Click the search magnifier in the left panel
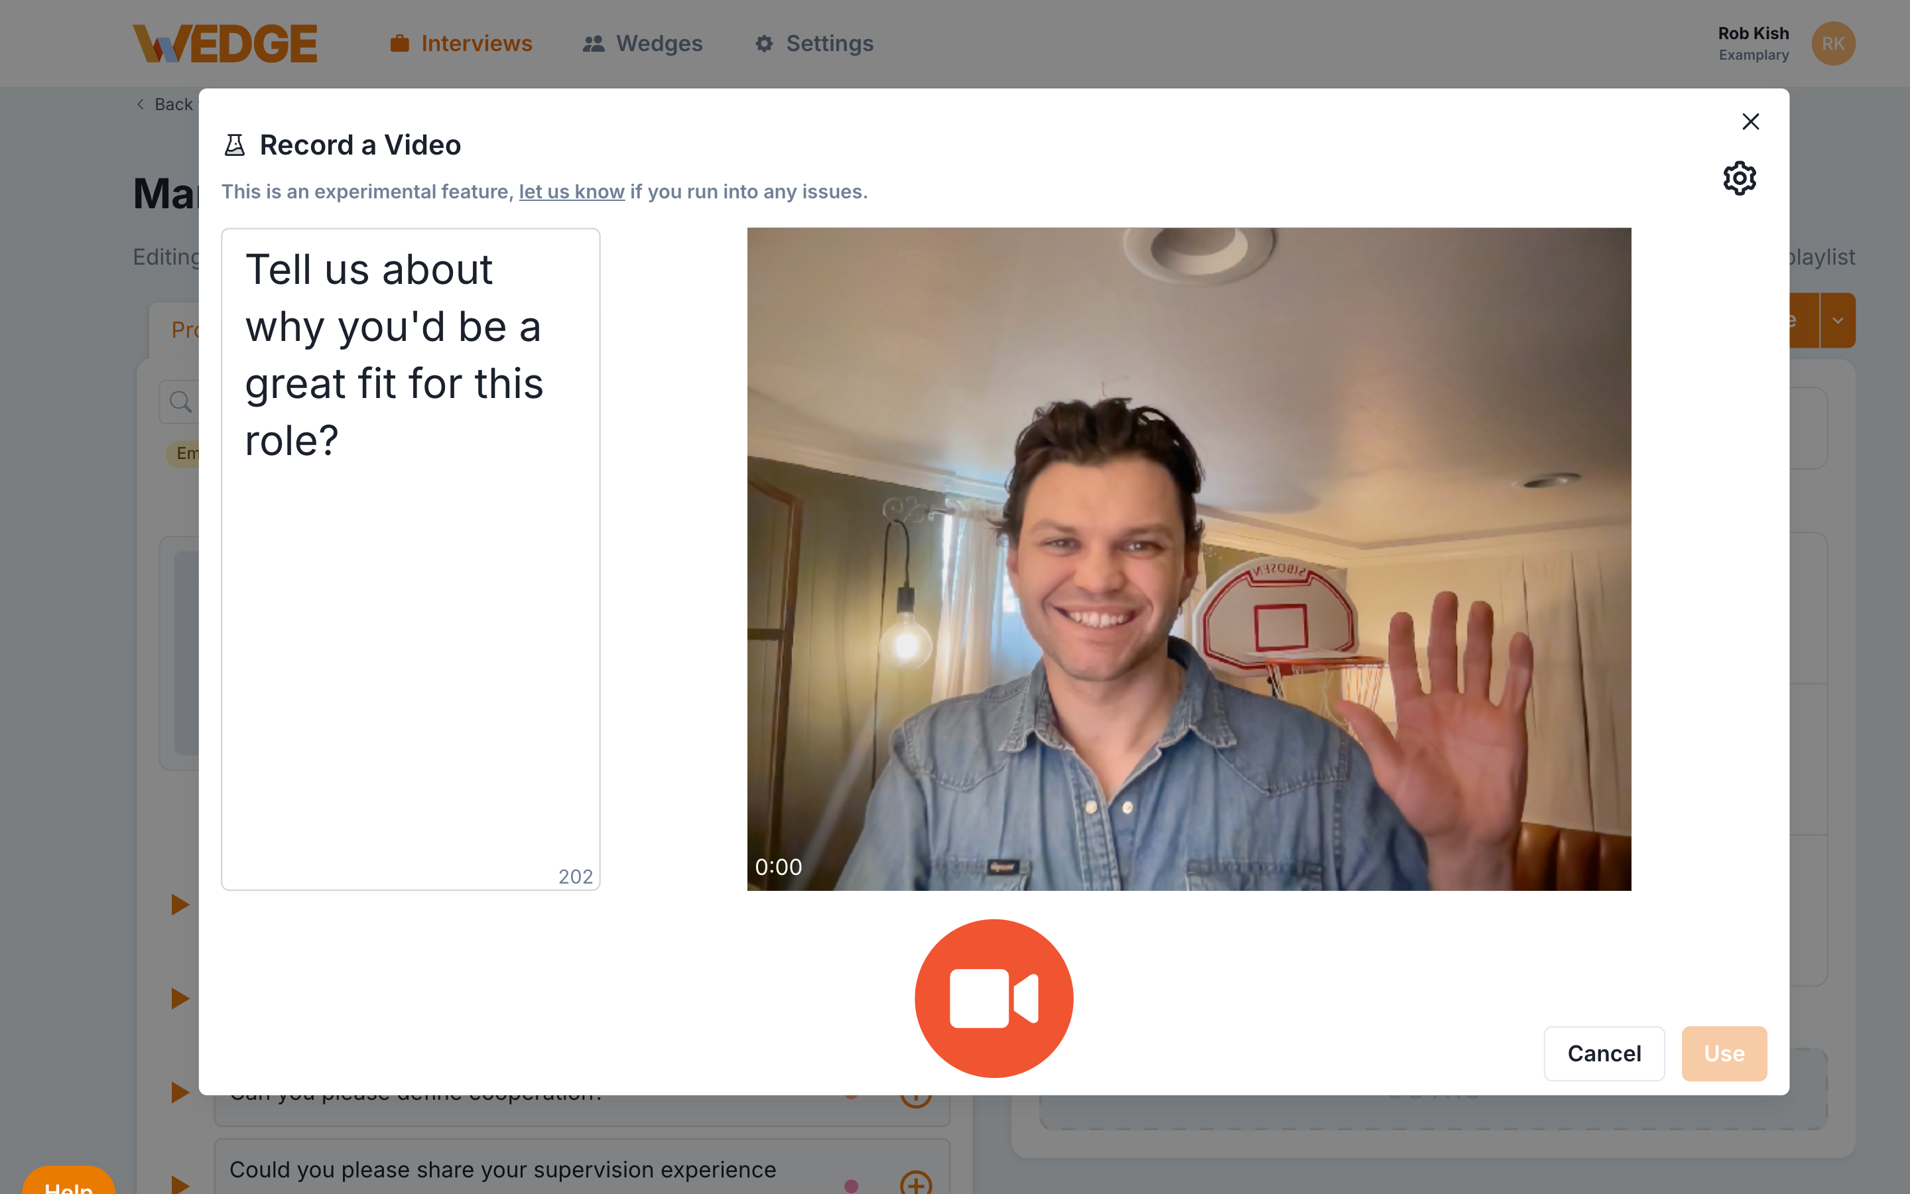 [180, 402]
